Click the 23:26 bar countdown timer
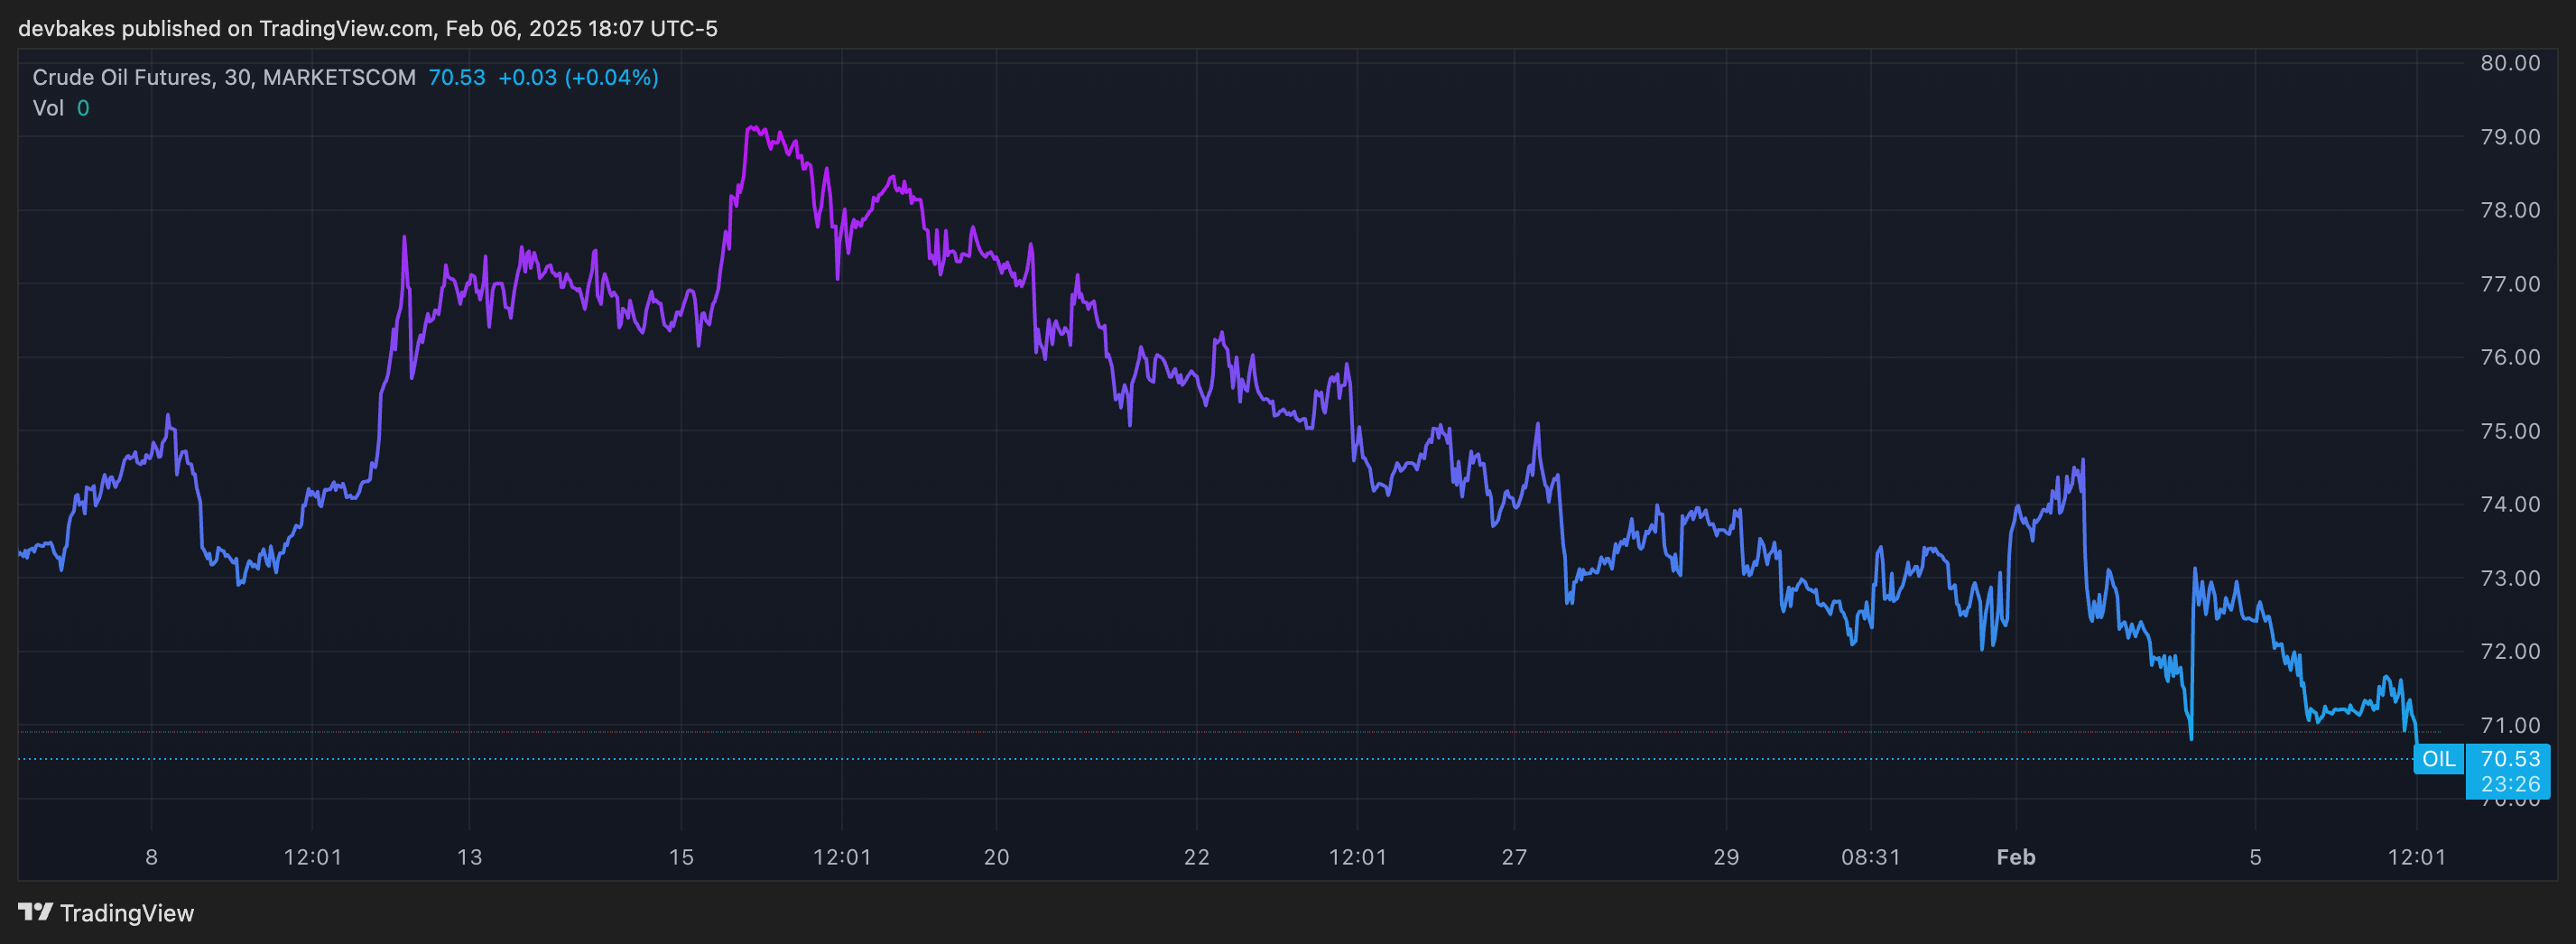Viewport: 2576px width, 944px height. point(2510,784)
